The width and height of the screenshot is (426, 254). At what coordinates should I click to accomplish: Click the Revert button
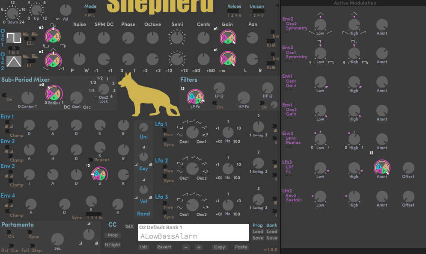(164, 247)
